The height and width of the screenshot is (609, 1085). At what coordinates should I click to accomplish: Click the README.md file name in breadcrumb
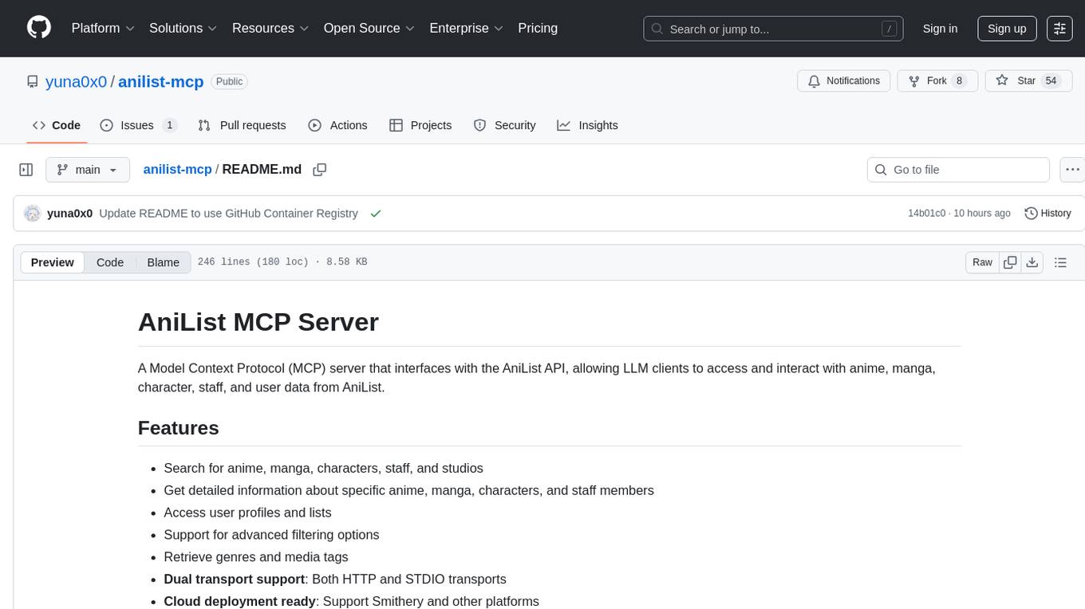262,170
